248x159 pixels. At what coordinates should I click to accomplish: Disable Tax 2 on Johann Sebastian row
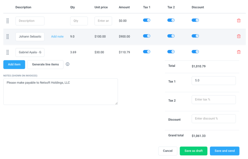[x=171, y=36]
